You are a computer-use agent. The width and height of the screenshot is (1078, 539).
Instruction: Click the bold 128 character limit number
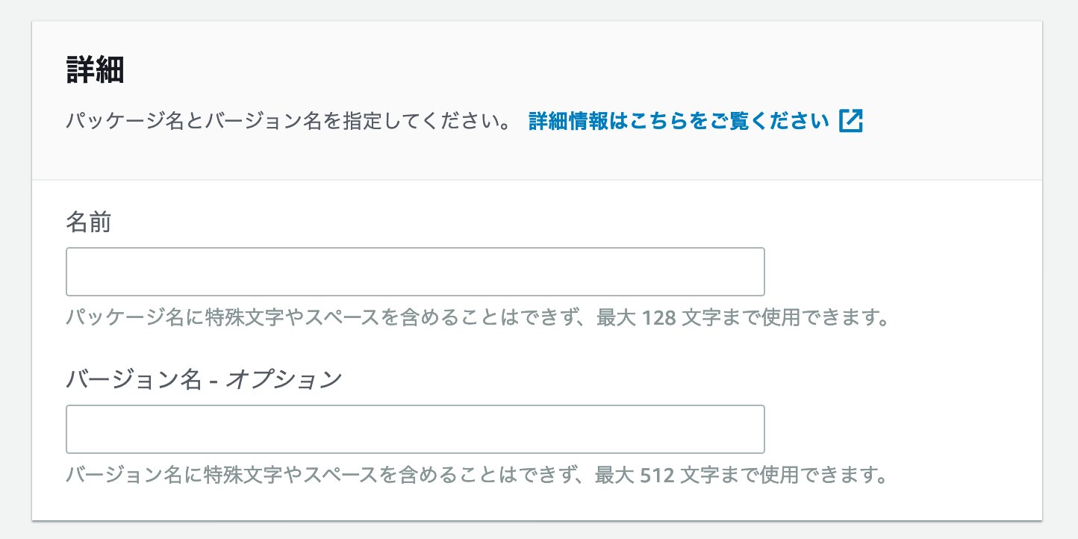point(658,319)
